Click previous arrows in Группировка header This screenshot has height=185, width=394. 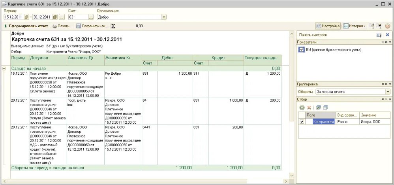tap(383, 84)
